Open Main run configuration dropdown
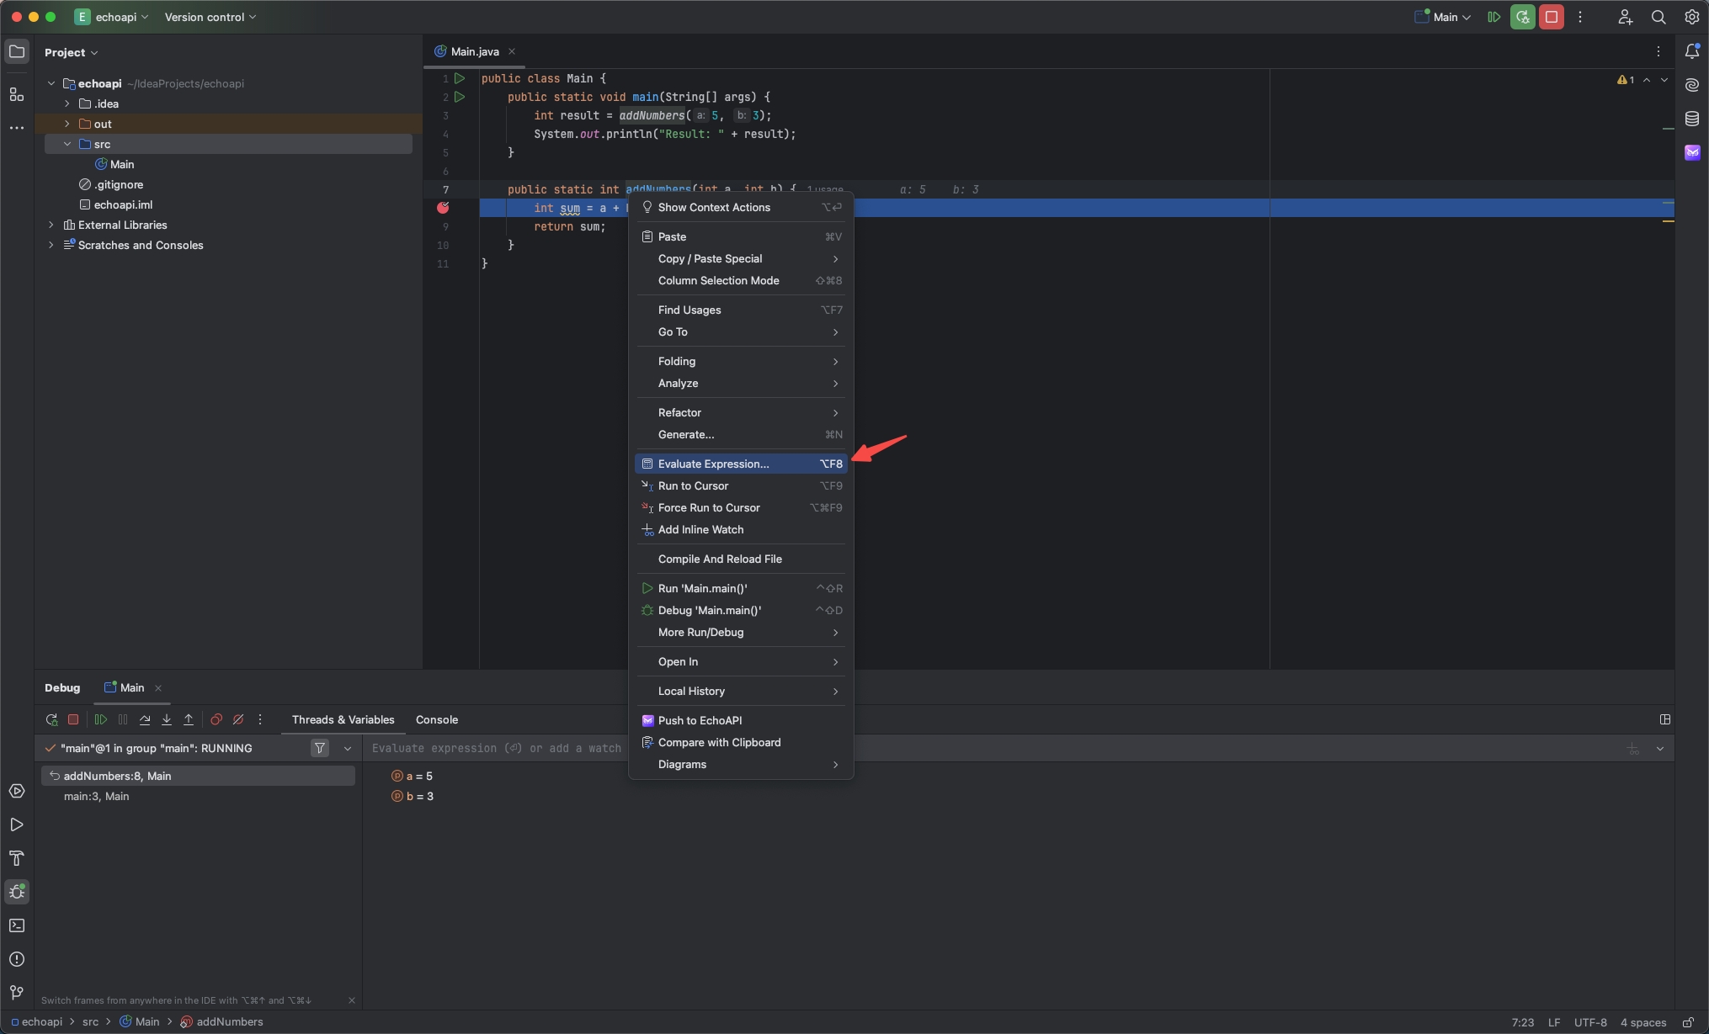The image size is (1709, 1034). pyautogui.click(x=1443, y=17)
